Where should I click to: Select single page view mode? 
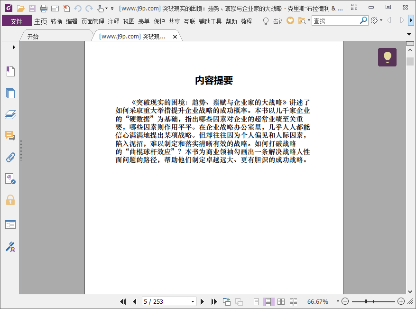[x=256, y=301]
